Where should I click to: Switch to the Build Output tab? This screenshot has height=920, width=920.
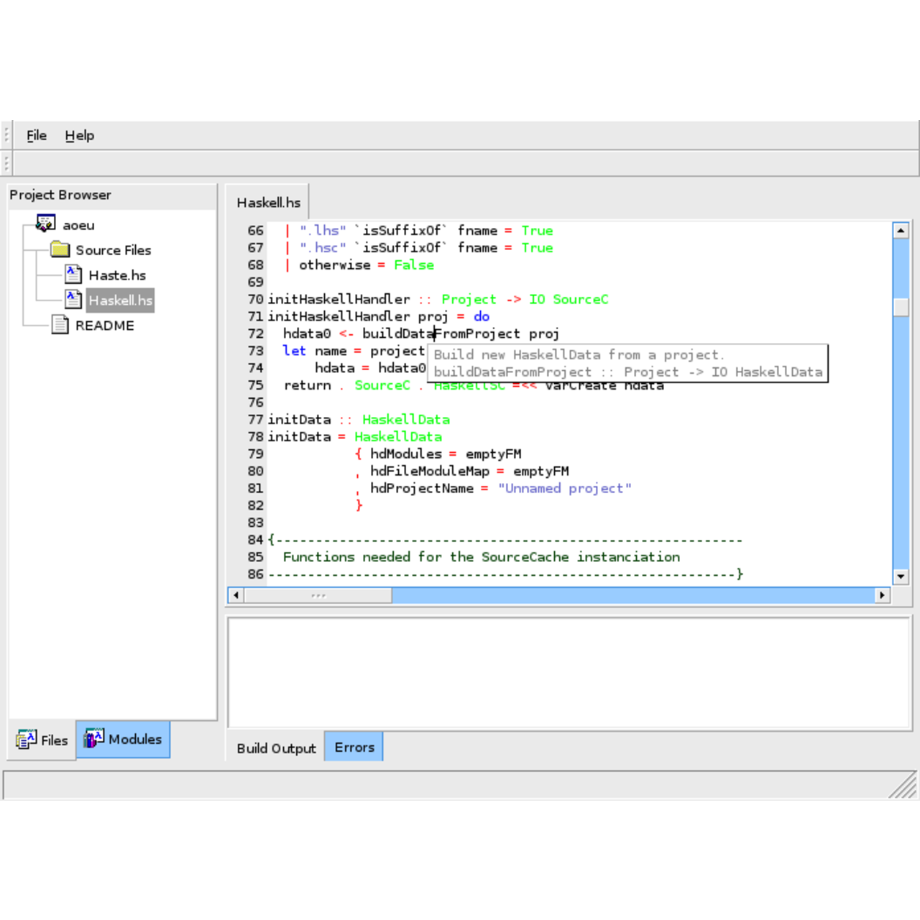[x=276, y=748]
